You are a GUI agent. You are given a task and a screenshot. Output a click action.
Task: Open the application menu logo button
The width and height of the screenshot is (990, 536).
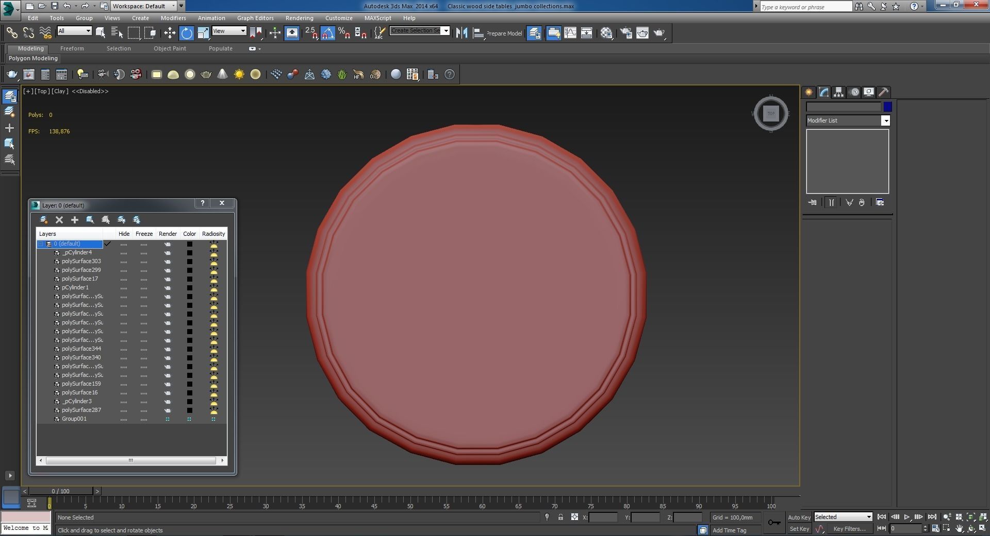(10, 8)
